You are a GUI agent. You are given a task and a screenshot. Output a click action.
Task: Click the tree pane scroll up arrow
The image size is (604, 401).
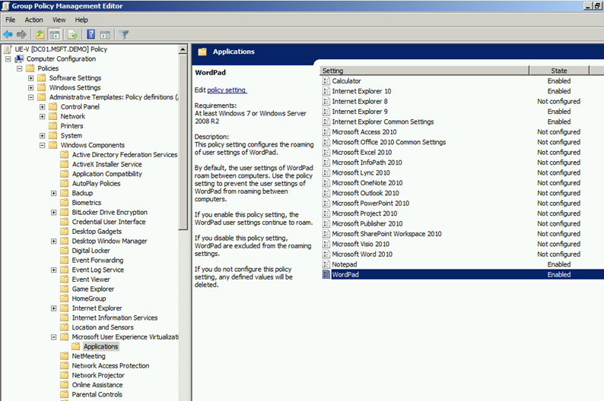[183, 49]
